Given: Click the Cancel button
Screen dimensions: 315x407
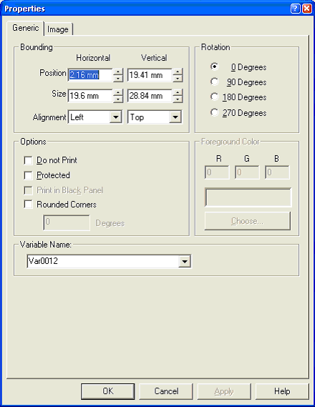Looking at the screenshot, I should click(166, 391).
